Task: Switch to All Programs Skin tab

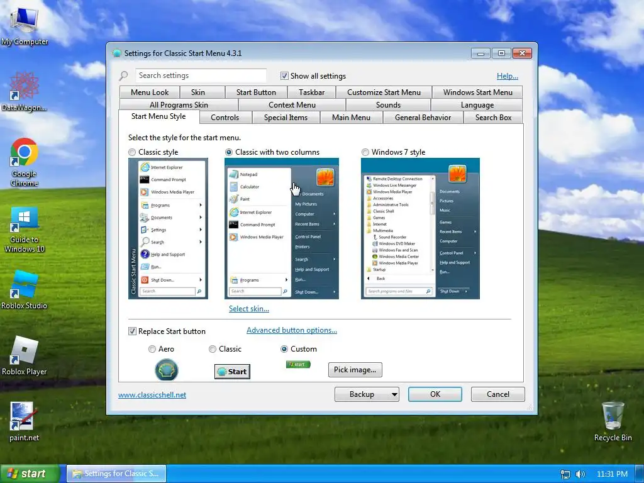Action: coord(179,105)
